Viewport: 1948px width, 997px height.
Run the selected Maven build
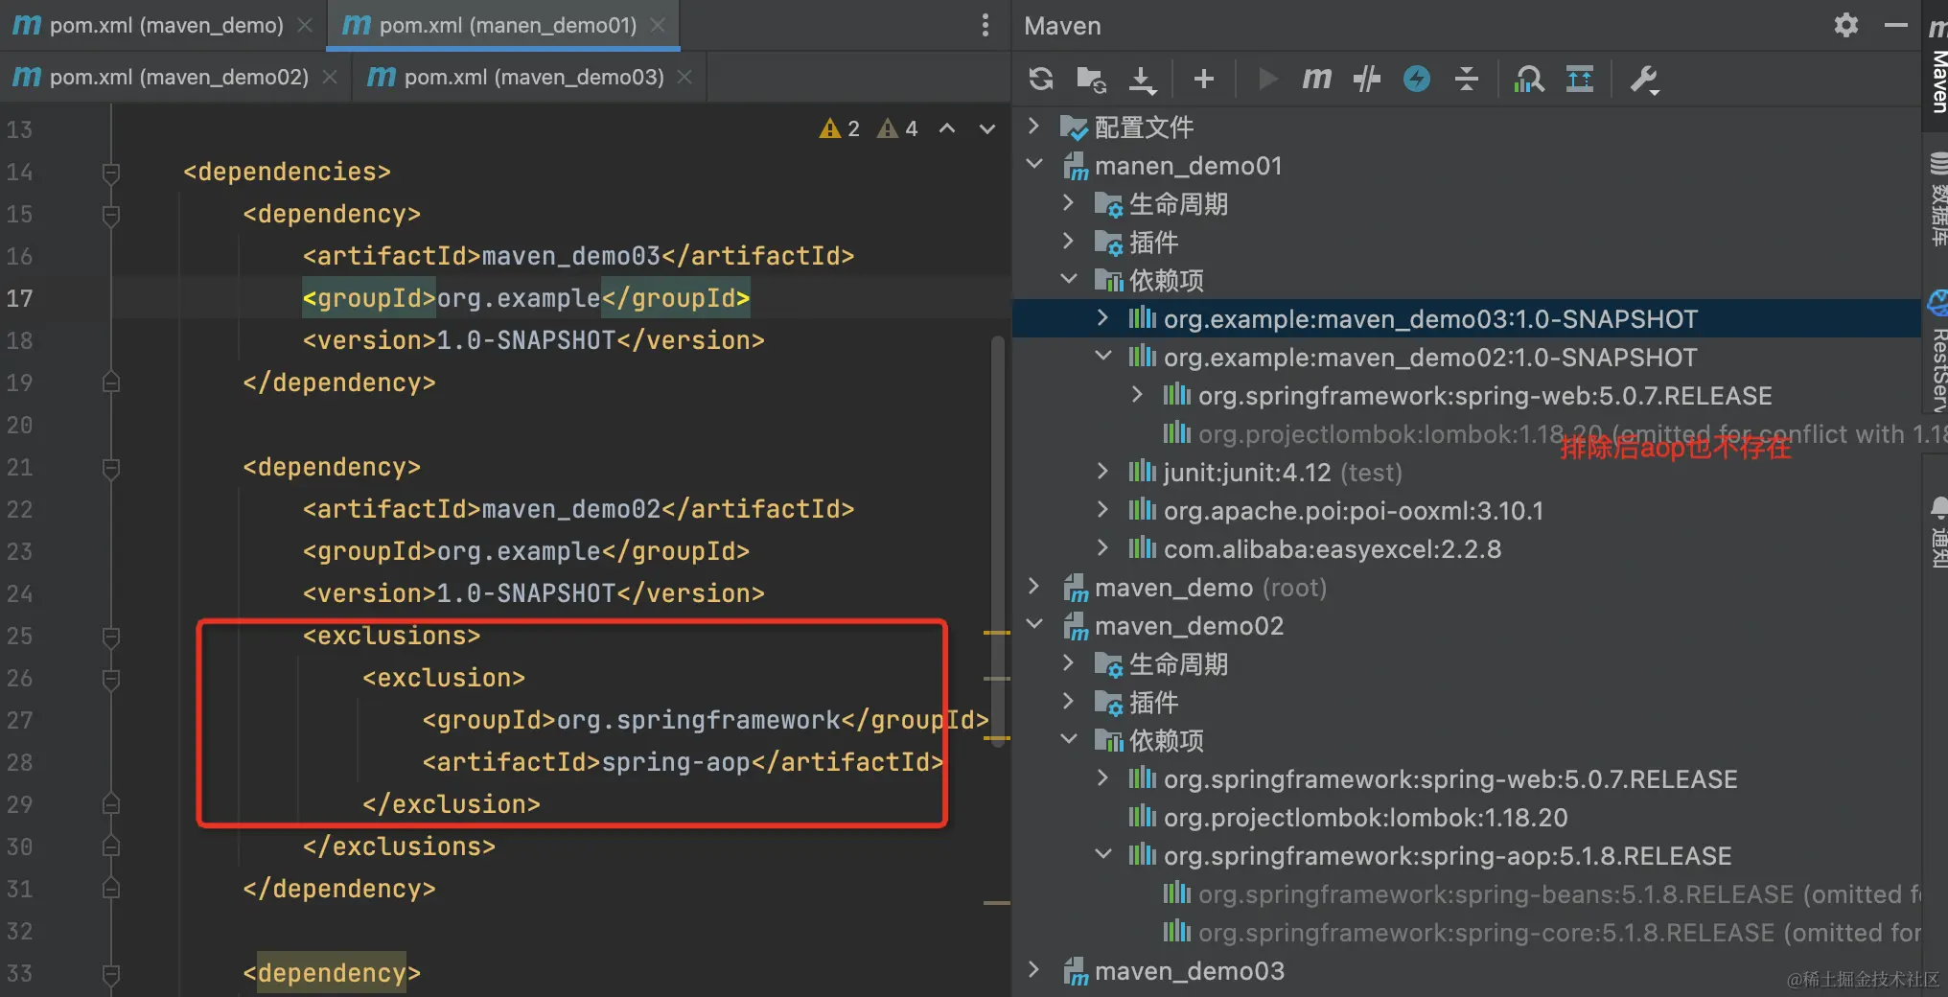(1267, 79)
